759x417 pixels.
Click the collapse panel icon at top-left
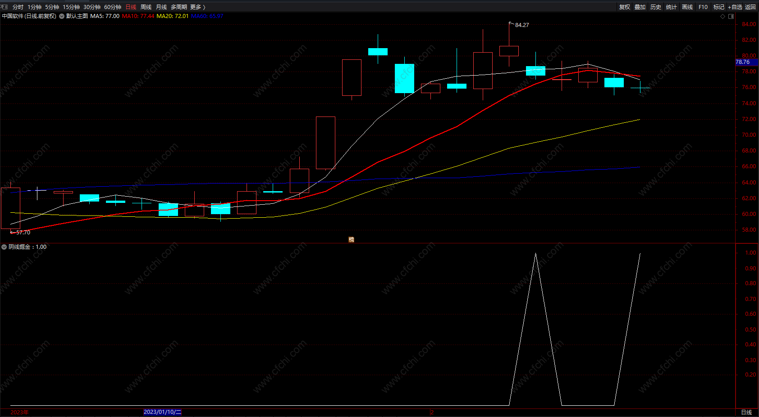pyautogui.click(x=5, y=7)
